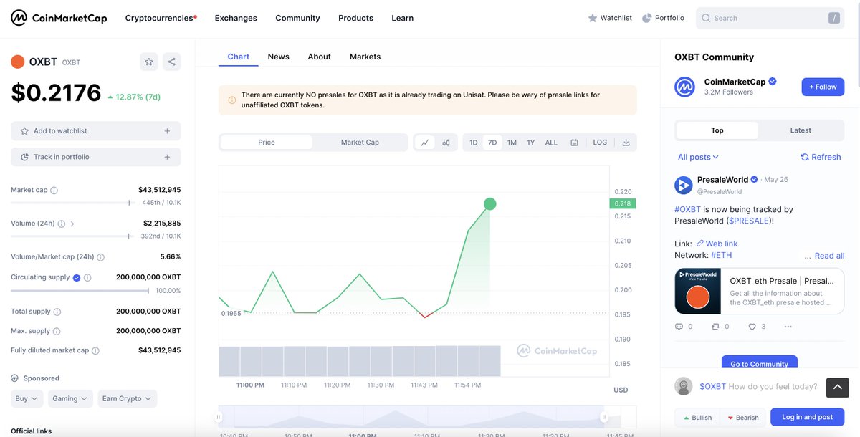Open Community menu
This screenshot has height=437, width=860.
[297, 18]
